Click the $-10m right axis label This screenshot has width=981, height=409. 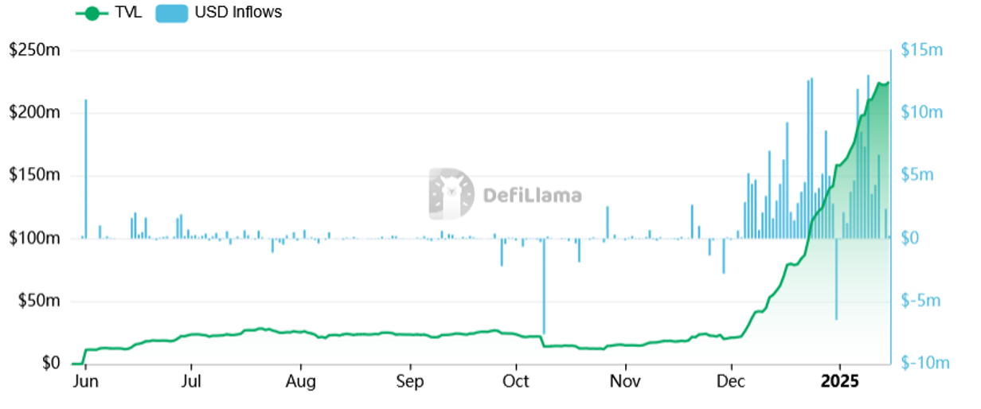pyautogui.click(x=925, y=364)
